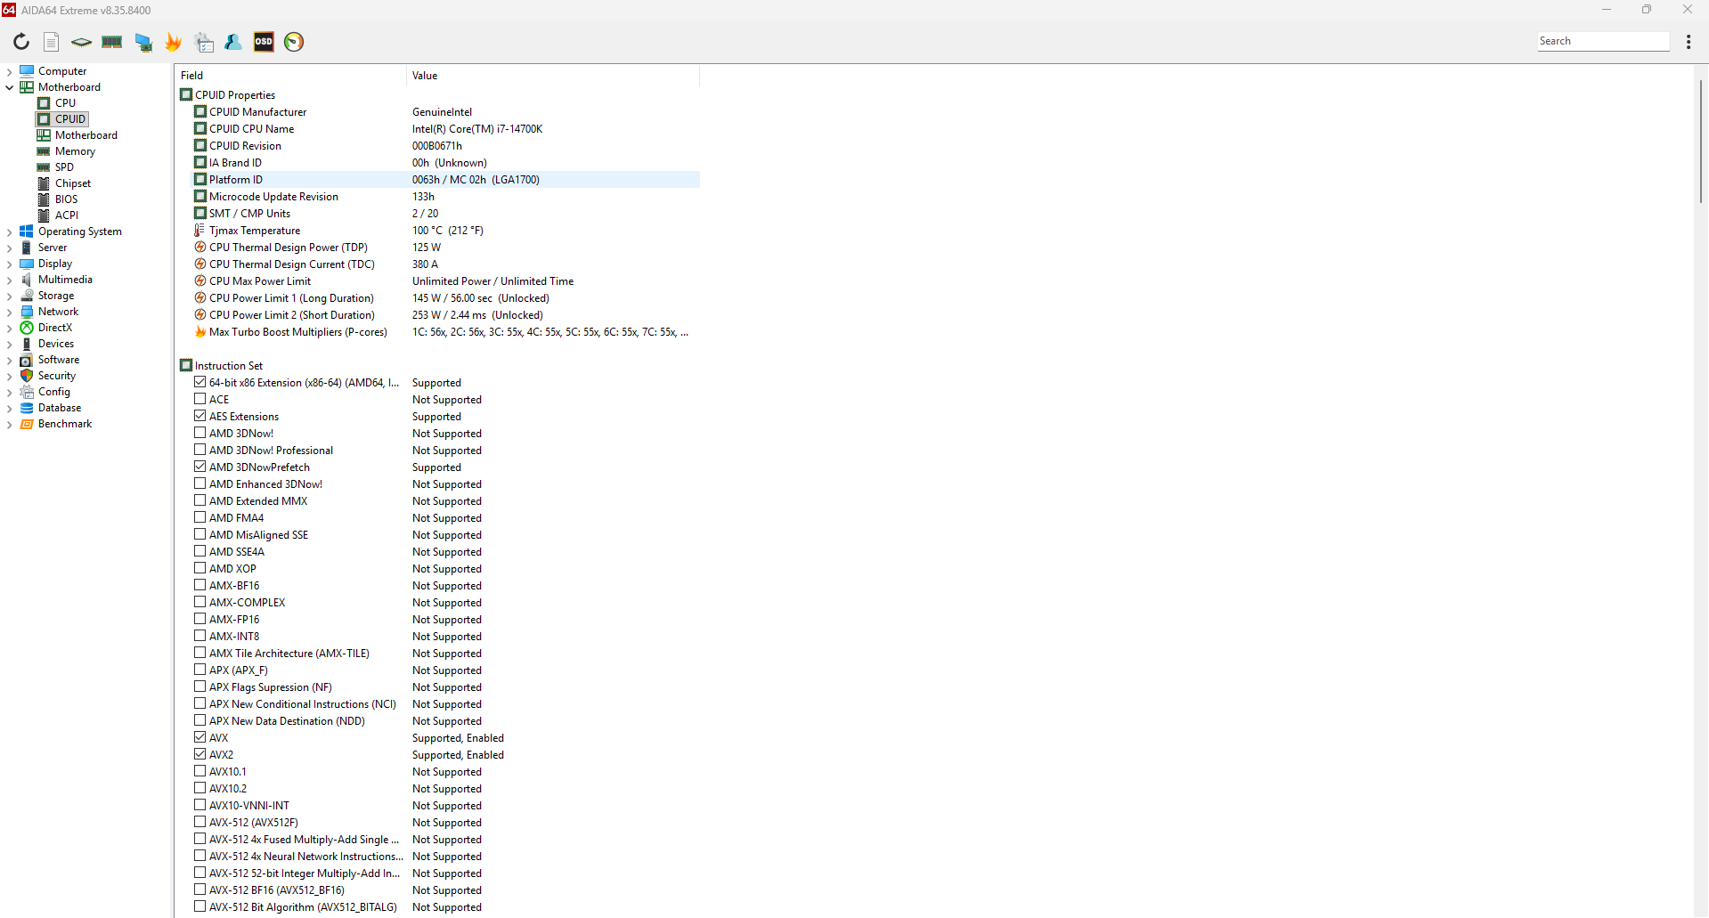This screenshot has height=918, width=1709.
Task: Select the CPU node under Motherboard
Action: coord(65,103)
